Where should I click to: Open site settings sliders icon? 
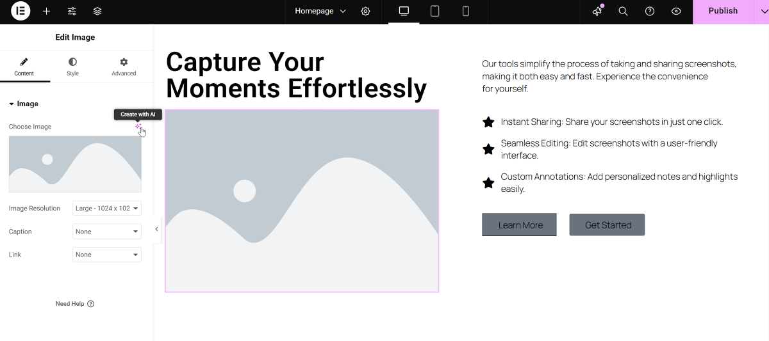[72, 12]
